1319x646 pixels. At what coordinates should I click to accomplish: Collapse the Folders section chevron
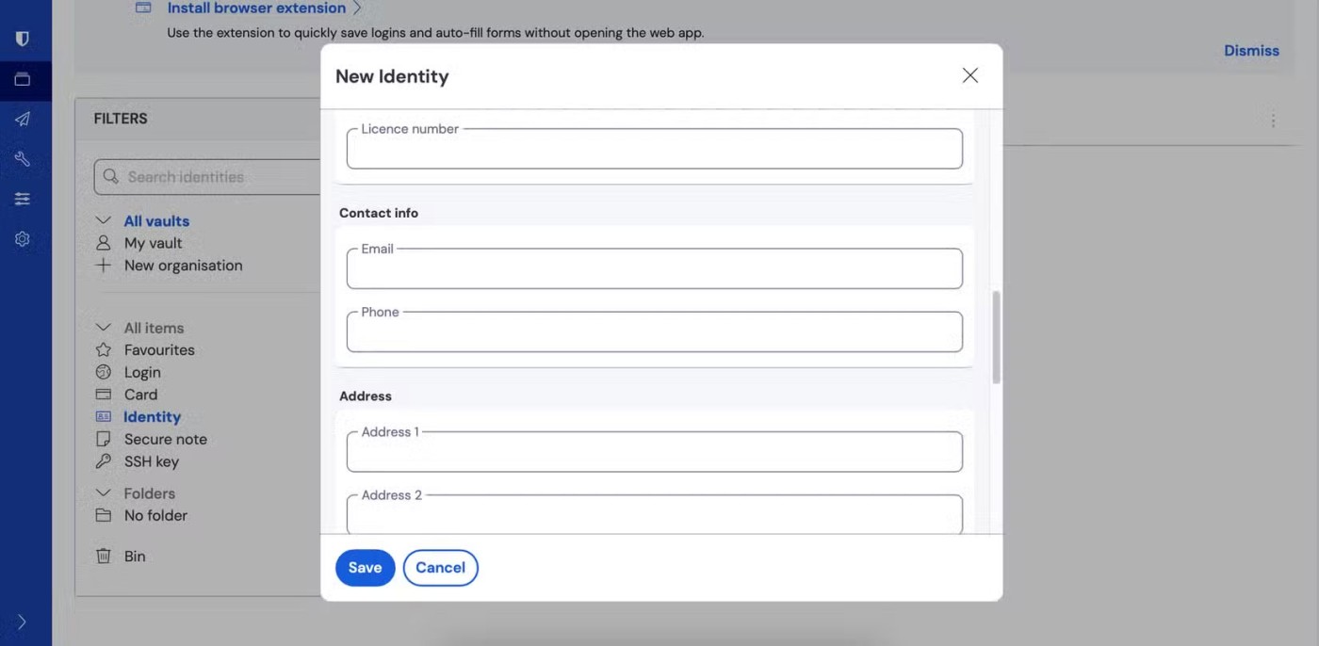pyautogui.click(x=104, y=493)
